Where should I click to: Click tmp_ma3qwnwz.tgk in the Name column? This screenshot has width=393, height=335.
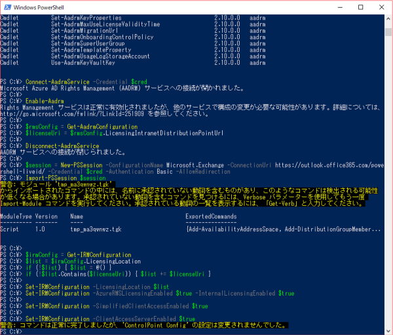[x=96, y=229]
